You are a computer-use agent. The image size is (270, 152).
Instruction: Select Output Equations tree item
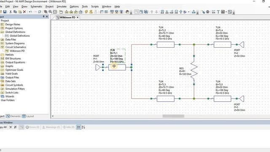coord(15,62)
